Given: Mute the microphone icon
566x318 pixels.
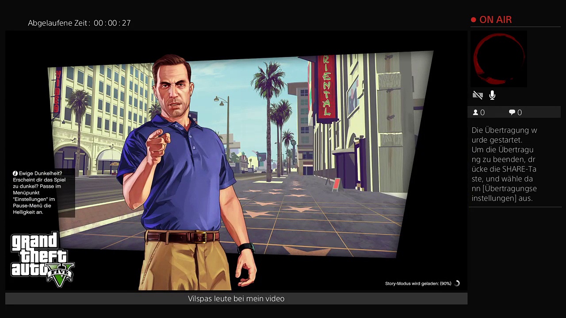Looking at the screenshot, I should tap(492, 95).
